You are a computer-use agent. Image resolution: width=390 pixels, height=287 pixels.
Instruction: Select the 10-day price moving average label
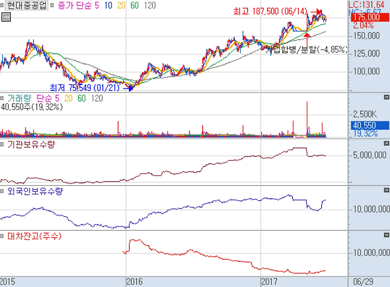pos(108,5)
